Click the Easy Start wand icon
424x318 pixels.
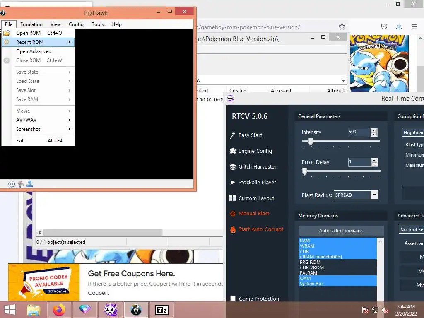click(233, 135)
